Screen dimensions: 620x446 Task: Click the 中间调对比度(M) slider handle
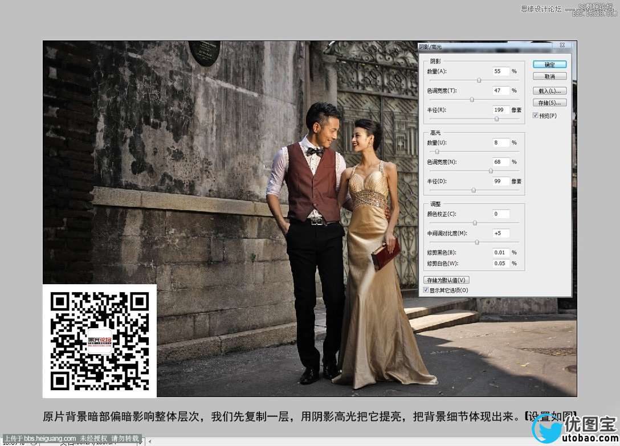pyautogui.click(x=477, y=243)
